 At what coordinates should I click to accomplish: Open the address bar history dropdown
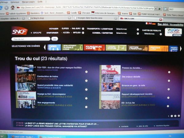tap(156, 9)
